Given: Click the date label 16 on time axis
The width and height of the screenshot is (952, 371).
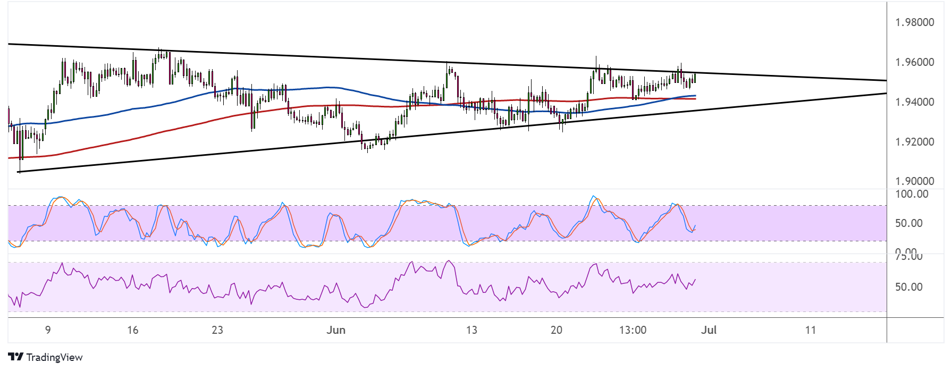Looking at the screenshot, I should coord(133,330).
